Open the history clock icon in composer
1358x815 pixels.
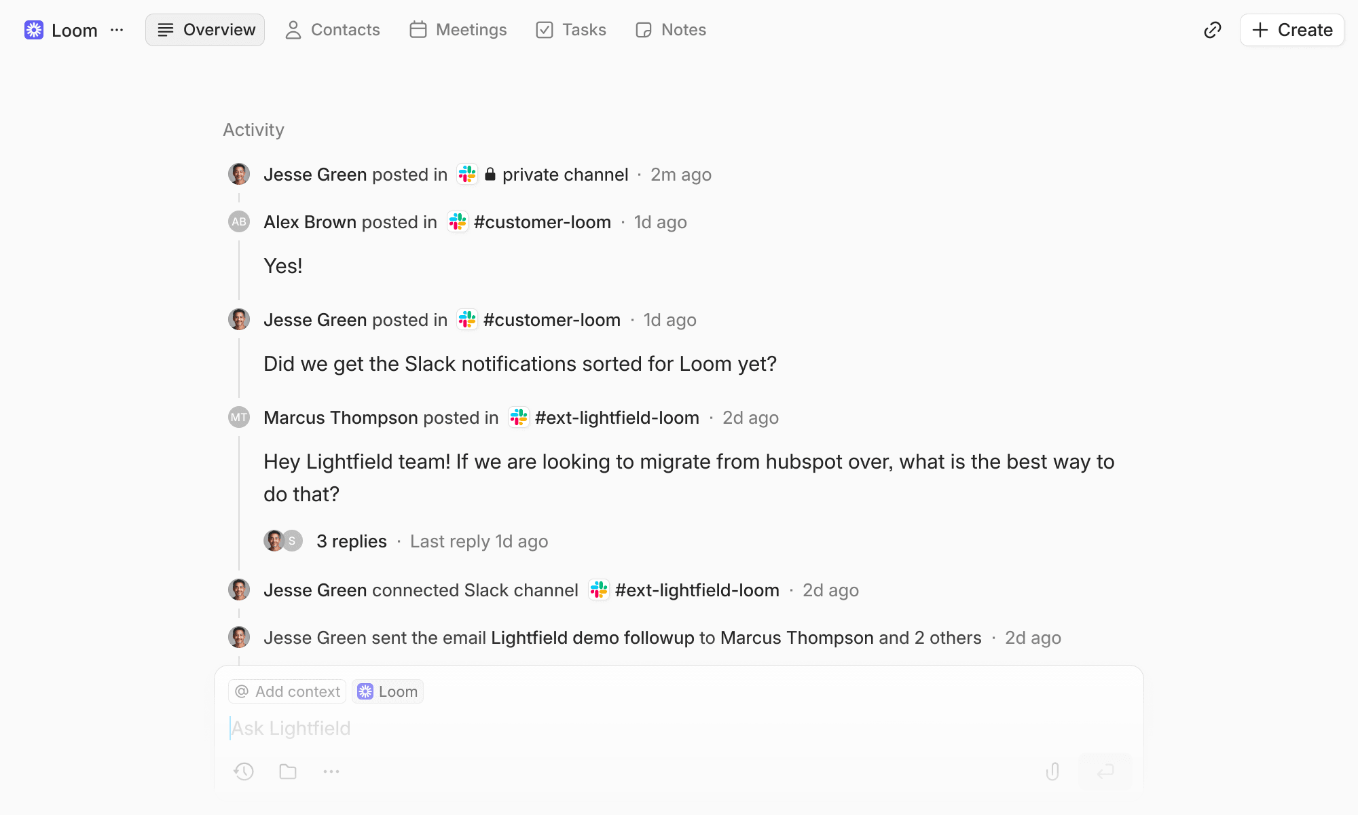click(244, 772)
